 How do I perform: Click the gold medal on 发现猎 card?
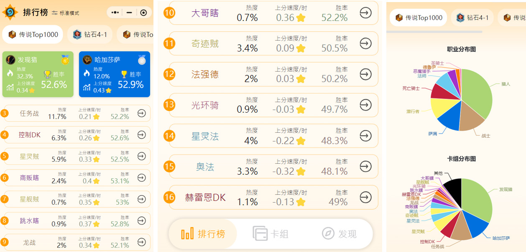[65, 60]
